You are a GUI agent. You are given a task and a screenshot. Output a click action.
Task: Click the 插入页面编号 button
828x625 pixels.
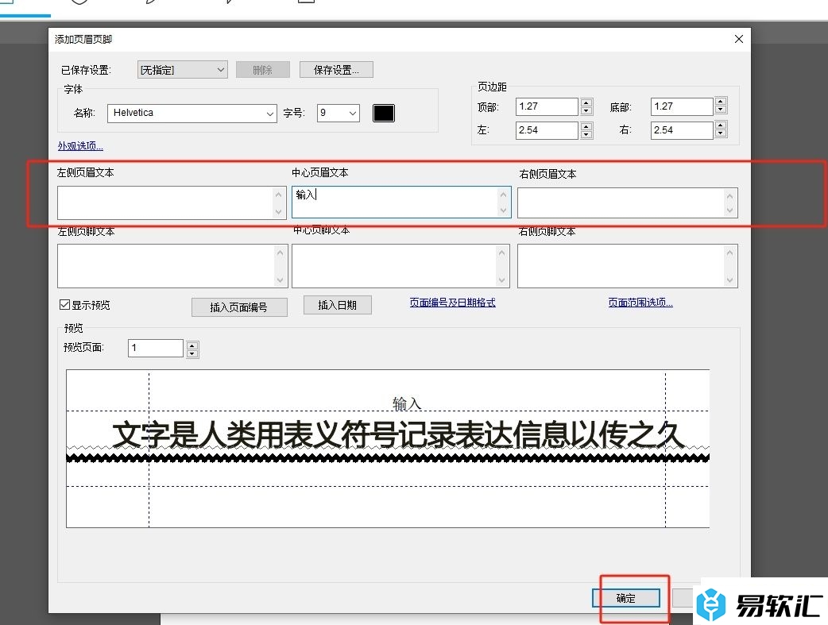pyautogui.click(x=239, y=307)
